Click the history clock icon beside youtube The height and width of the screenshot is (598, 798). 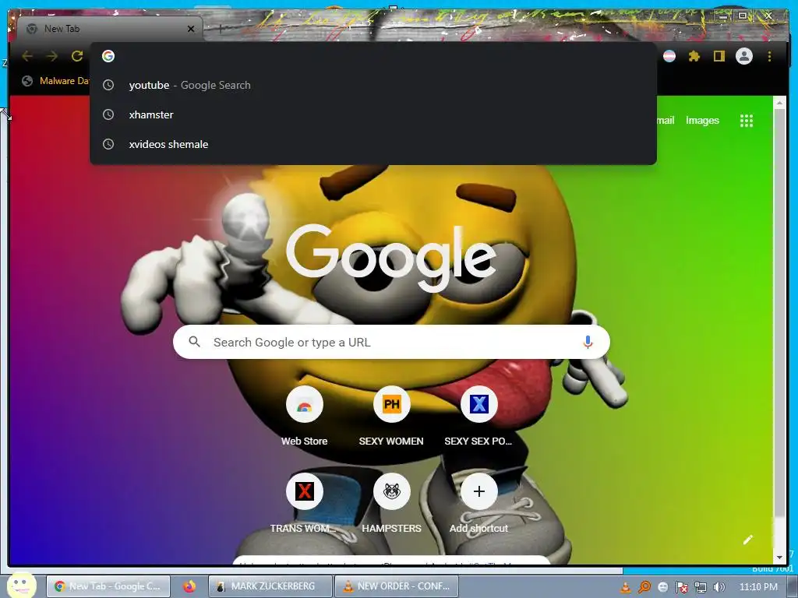(108, 85)
